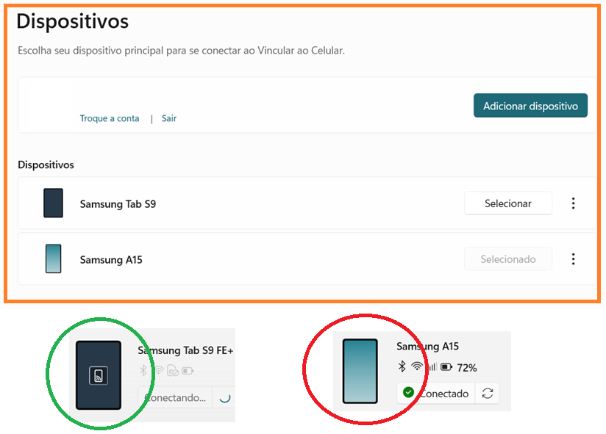Viewport: 606px width, 434px height.
Task: Click the Dispositivos page heading
Action: click(73, 21)
